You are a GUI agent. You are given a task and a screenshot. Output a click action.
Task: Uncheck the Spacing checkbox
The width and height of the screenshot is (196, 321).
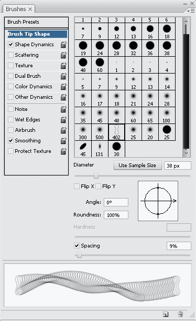pos(77,246)
